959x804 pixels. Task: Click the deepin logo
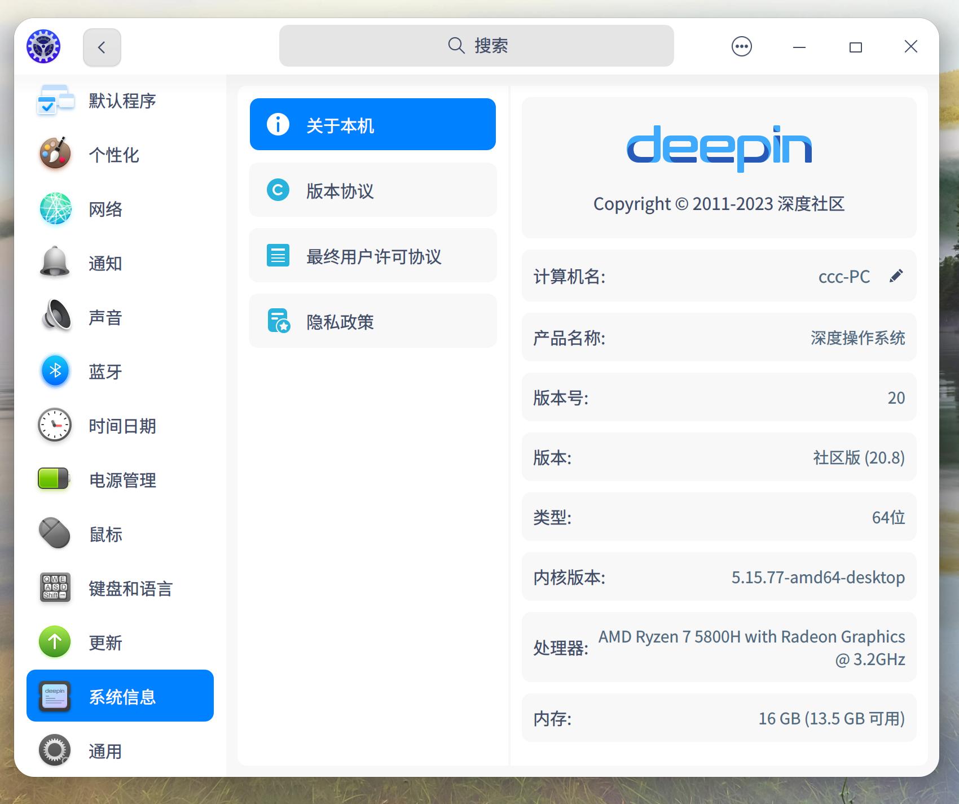(719, 148)
